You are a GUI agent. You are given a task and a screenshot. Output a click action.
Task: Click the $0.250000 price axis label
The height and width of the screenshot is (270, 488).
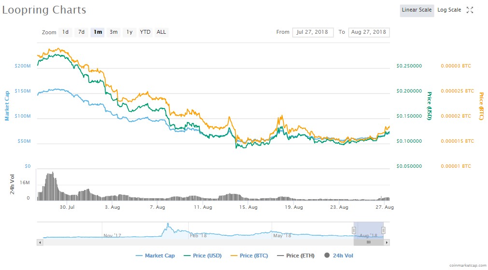(x=409, y=66)
